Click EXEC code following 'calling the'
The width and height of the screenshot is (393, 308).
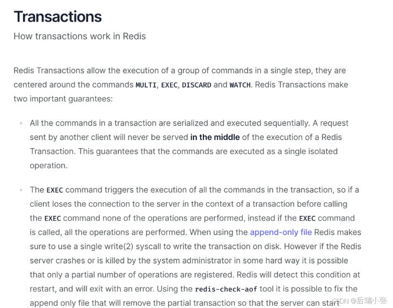52,219
